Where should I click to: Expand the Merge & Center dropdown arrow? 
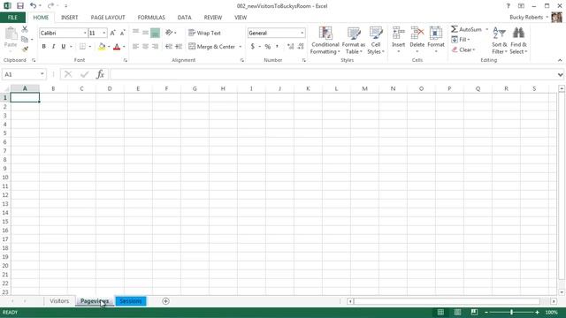(x=241, y=47)
